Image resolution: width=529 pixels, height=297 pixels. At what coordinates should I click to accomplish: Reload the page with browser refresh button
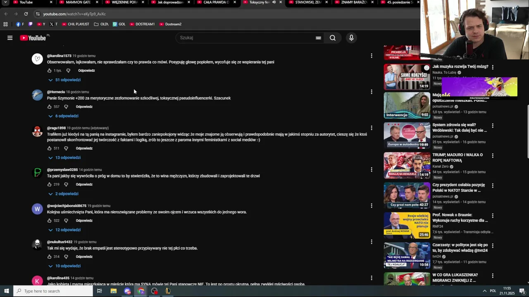26,14
